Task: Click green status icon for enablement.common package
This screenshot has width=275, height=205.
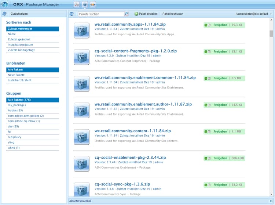Action: [206, 78]
